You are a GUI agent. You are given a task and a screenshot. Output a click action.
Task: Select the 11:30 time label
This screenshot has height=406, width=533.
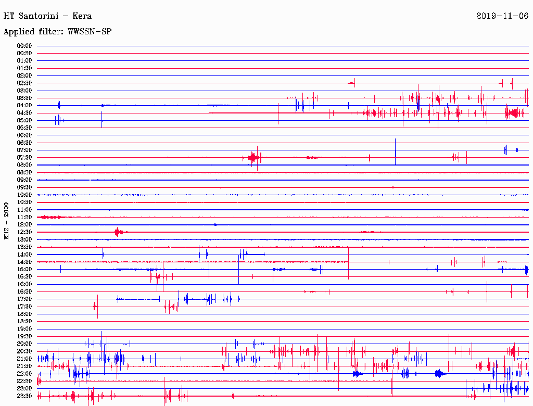(24, 217)
